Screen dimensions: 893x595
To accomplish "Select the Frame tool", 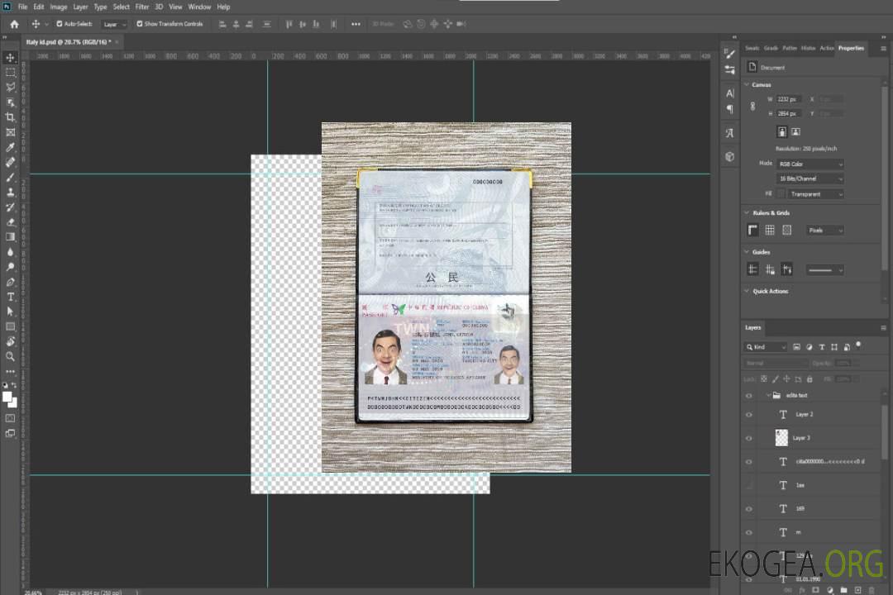I will tap(10, 132).
